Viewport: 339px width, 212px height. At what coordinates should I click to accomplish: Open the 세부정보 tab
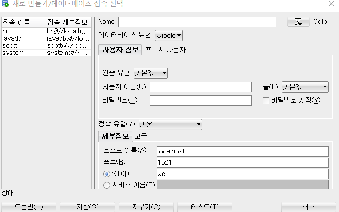tap(115, 136)
